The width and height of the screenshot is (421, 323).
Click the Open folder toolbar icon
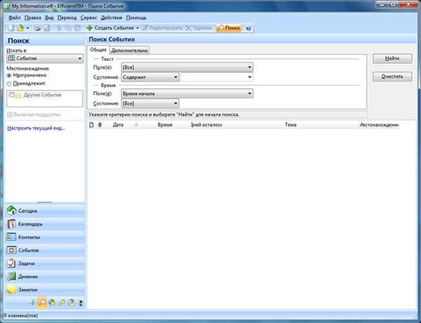pyautogui.click(x=20, y=28)
